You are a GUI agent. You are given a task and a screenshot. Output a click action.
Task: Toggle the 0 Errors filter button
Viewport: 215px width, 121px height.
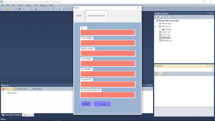(7, 89)
